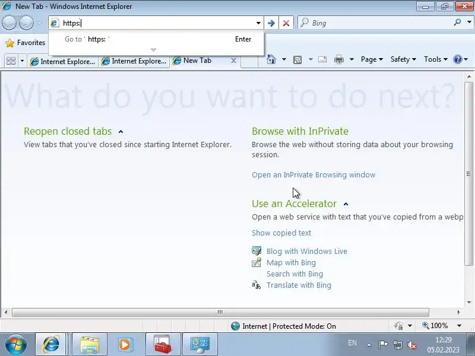Open the Quick Tabs view
Image resolution: width=475 pixels, height=356 pixels.
coord(11,61)
